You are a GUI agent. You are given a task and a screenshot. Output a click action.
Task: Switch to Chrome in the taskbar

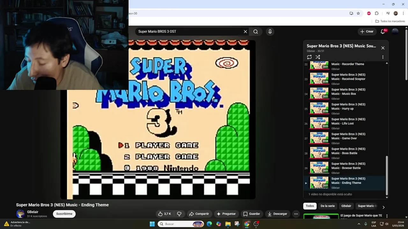pyautogui.click(x=247, y=224)
